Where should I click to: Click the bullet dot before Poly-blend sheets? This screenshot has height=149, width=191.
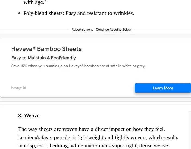[19, 13]
